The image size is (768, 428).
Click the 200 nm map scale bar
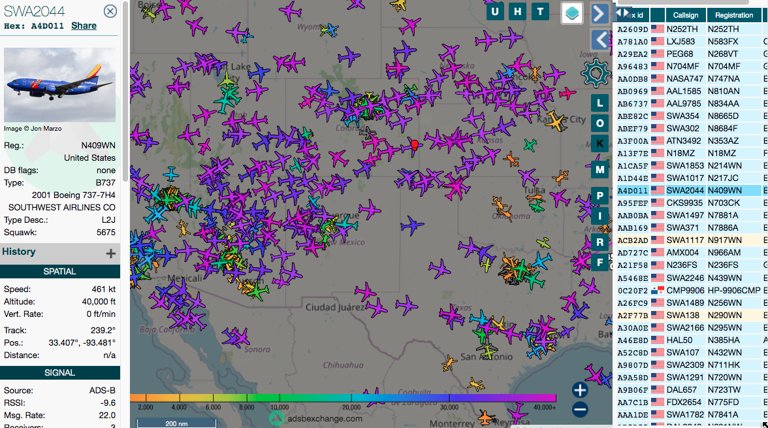point(176,423)
